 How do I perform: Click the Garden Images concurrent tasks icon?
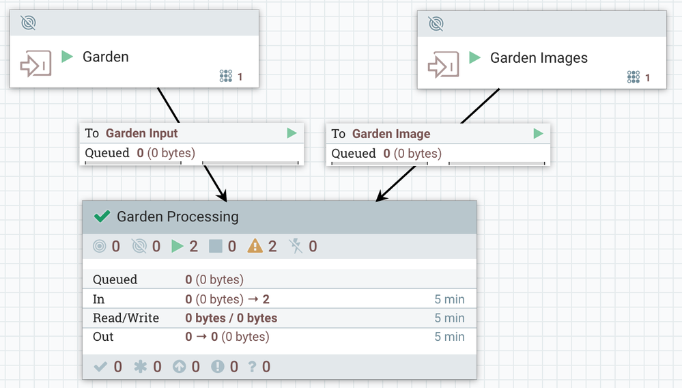coord(634,77)
